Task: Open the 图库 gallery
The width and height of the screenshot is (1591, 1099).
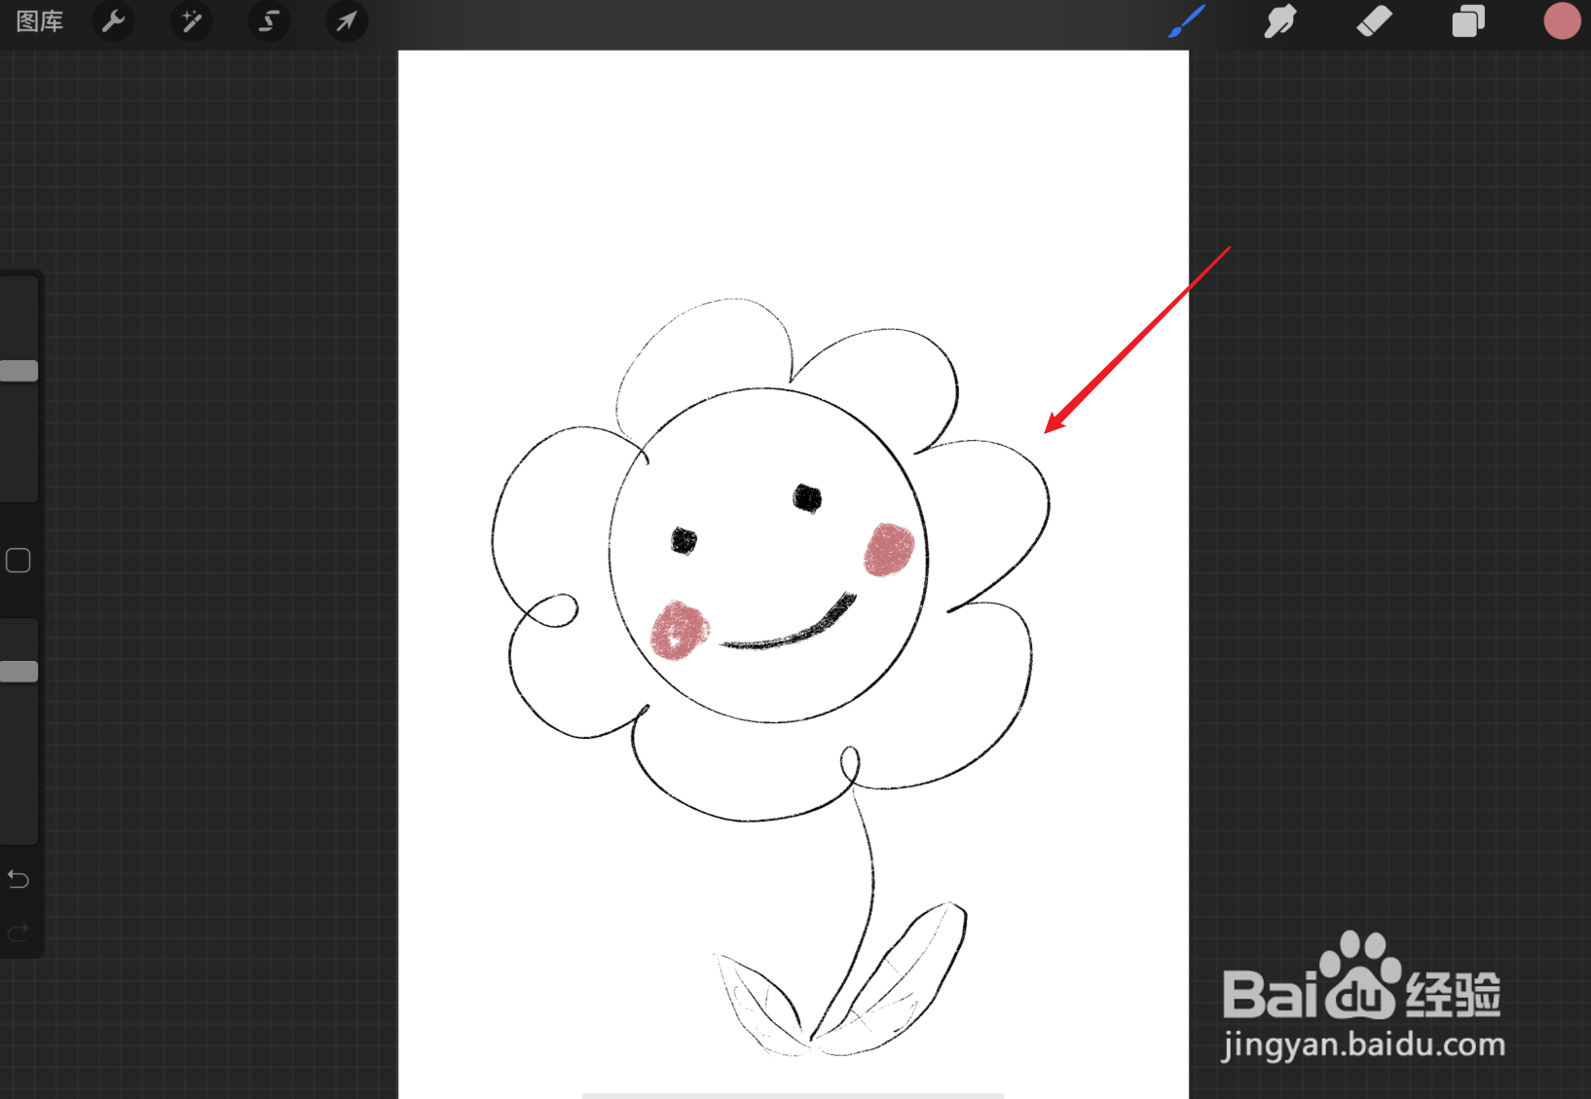Action: [x=40, y=21]
